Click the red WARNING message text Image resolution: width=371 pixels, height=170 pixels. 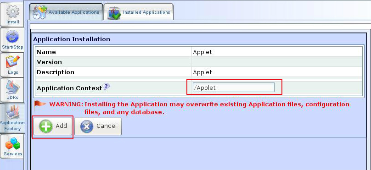[x=199, y=108]
